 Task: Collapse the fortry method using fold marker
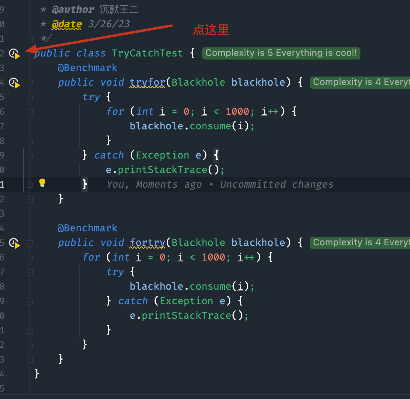30,243
